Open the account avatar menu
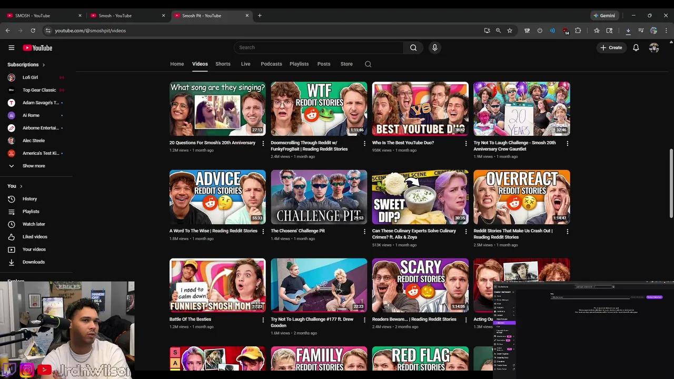Viewport: 674px width, 379px height. click(654, 47)
